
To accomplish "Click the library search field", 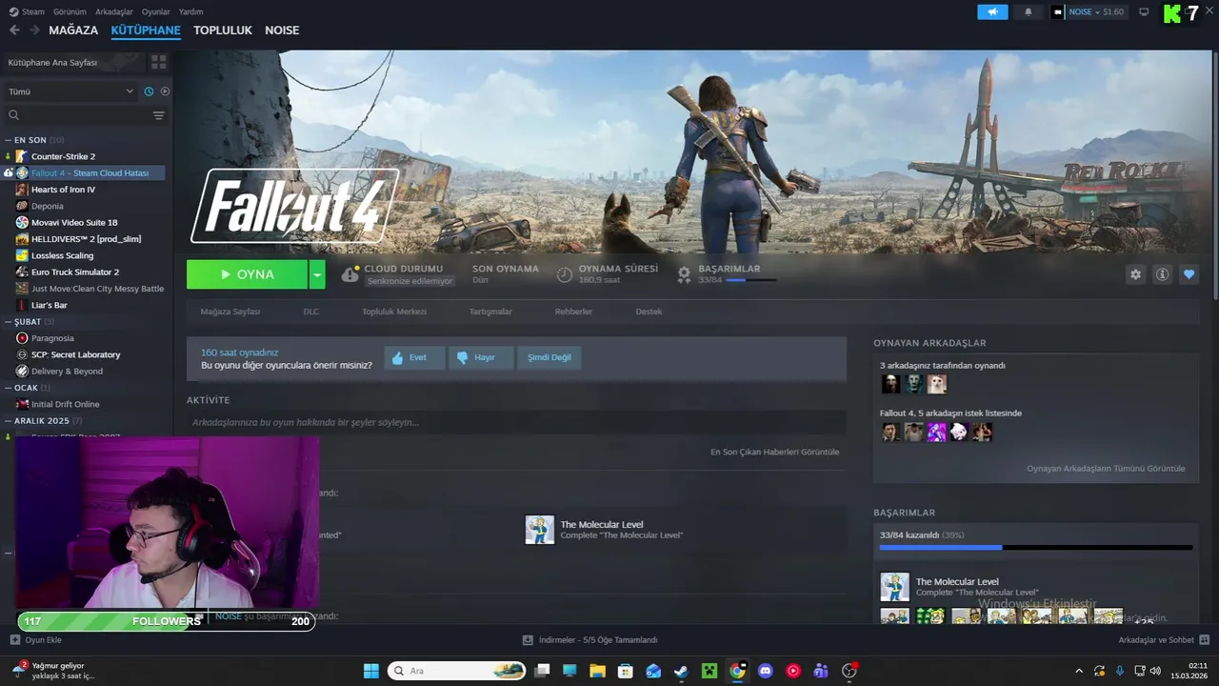I will click(x=78, y=115).
